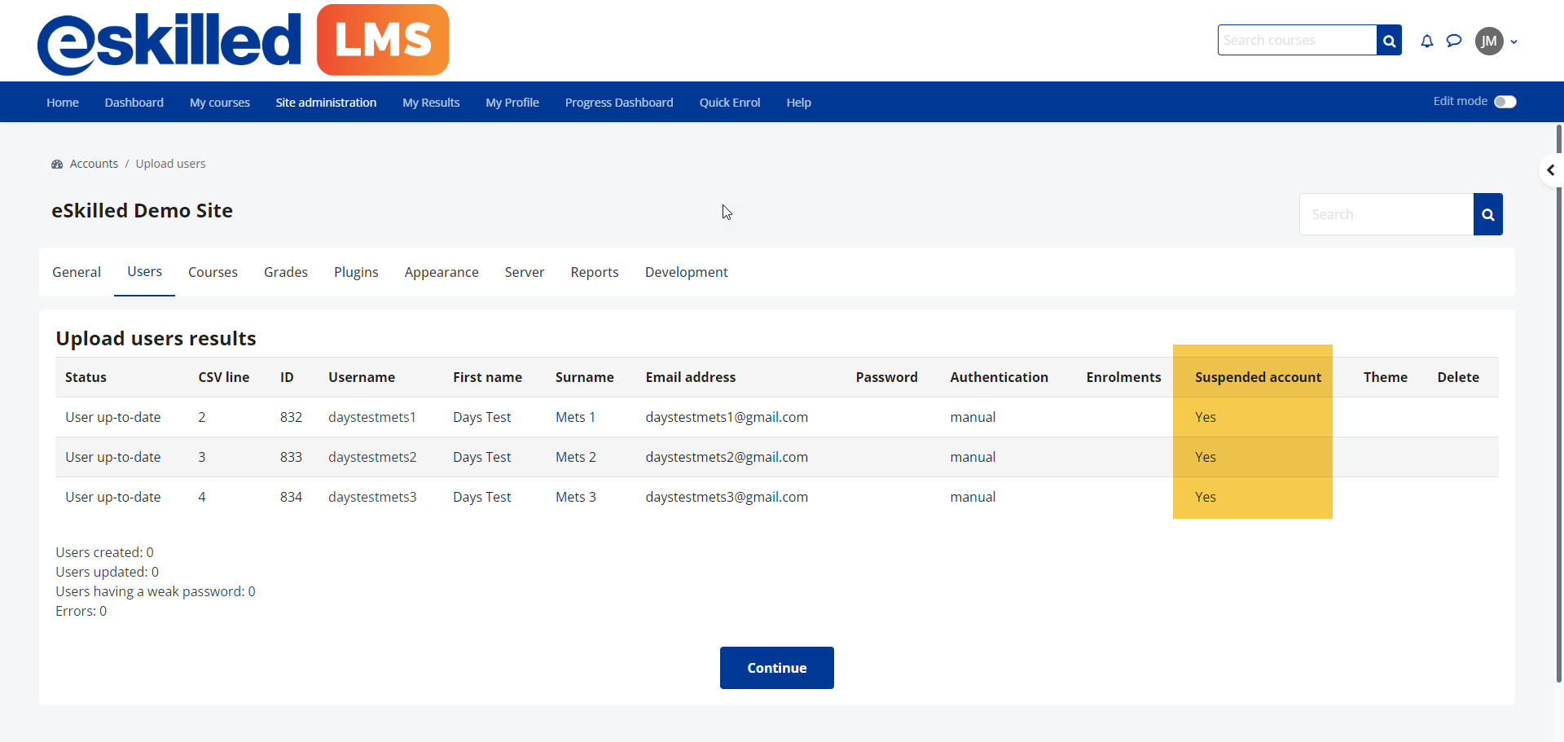
Task: Click the top course search magnifier button
Action: (x=1389, y=40)
